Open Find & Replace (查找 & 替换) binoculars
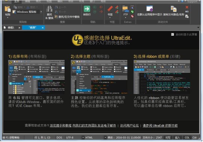Screen dimensions: 203x142 49,9
